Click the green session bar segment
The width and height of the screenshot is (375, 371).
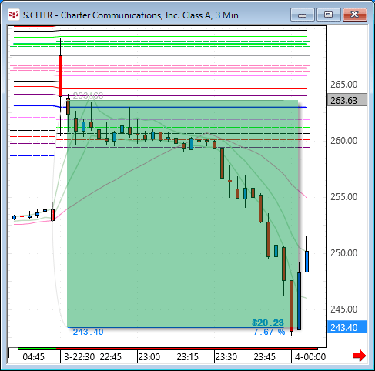click(37, 349)
